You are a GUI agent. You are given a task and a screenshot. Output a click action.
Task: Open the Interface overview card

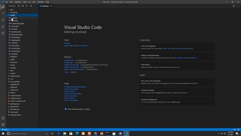(177, 91)
